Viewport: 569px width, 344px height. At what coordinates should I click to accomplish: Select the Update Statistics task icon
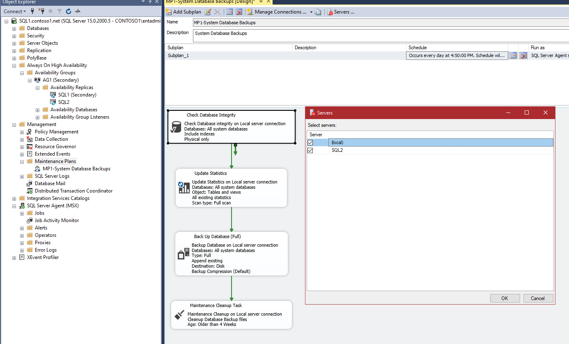point(184,188)
